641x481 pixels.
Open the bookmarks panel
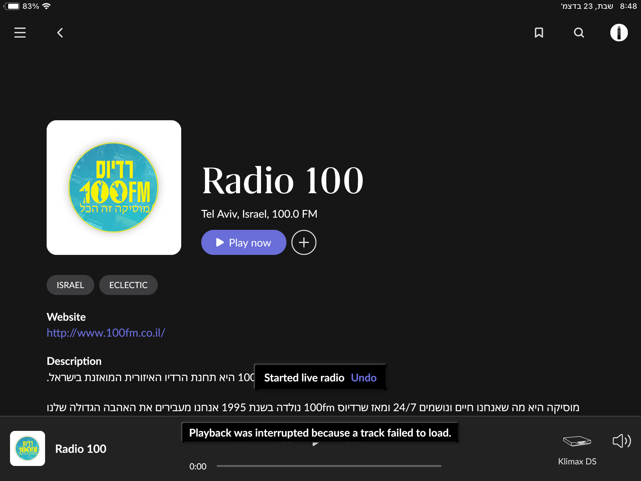539,33
